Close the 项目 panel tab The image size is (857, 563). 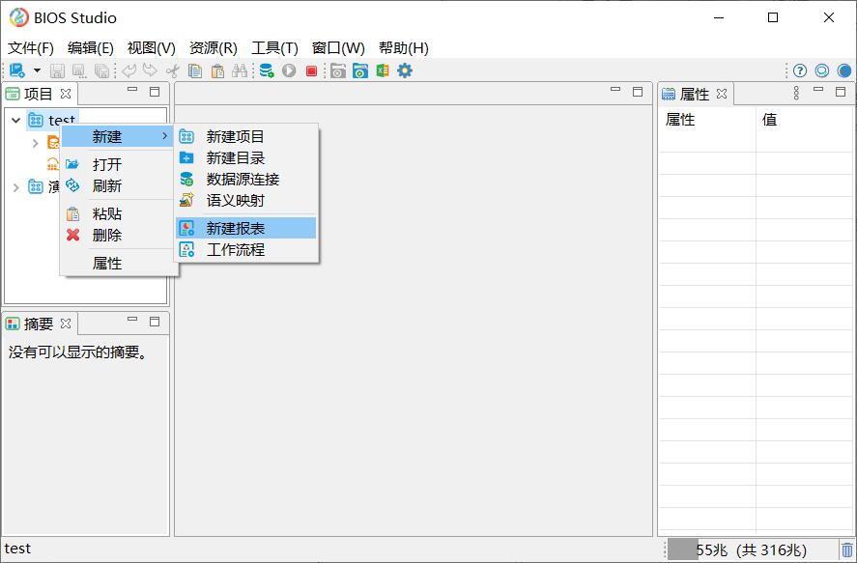pyautogui.click(x=66, y=94)
